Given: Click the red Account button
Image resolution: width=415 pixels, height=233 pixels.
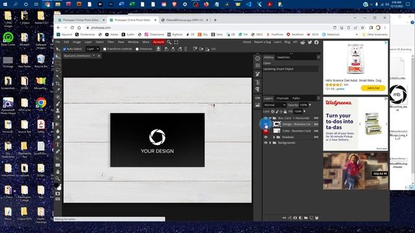Looking at the screenshot, I should [x=158, y=42].
